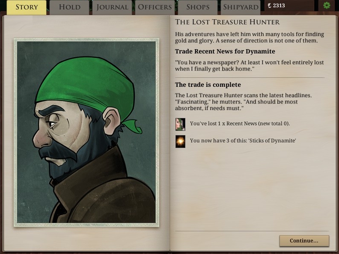Click 'Trade Recent News for Dynamite' heading
The image size is (339, 254).
[x=225, y=51]
